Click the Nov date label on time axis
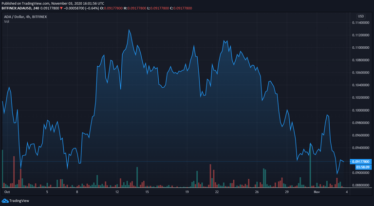Screen dimensions: 374x206 point(317,192)
